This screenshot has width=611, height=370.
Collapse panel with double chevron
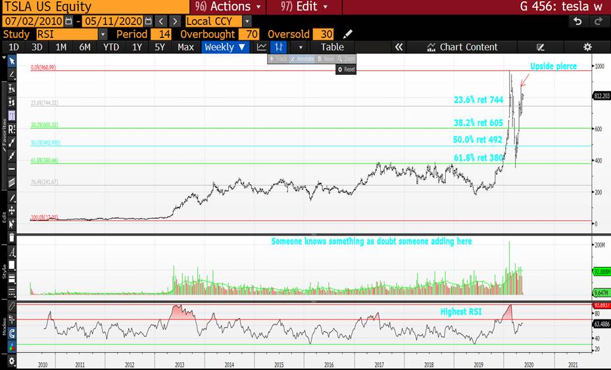pyautogui.click(x=399, y=47)
